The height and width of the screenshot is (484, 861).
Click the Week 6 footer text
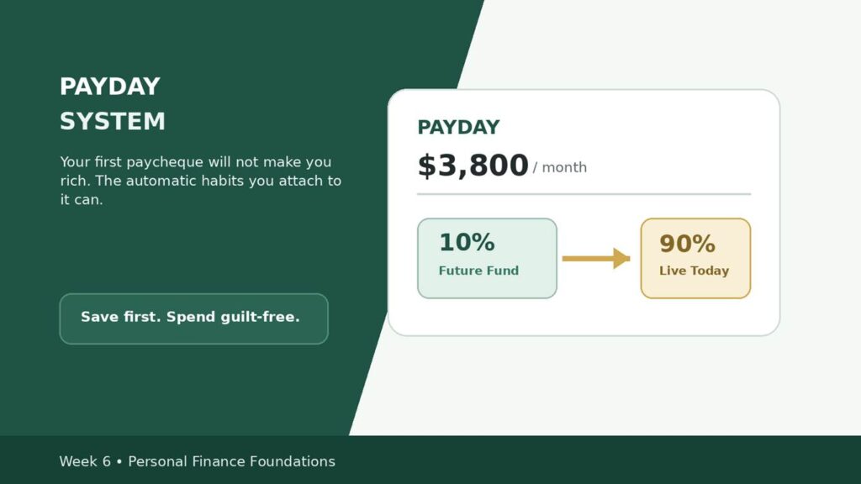tap(85, 461)
